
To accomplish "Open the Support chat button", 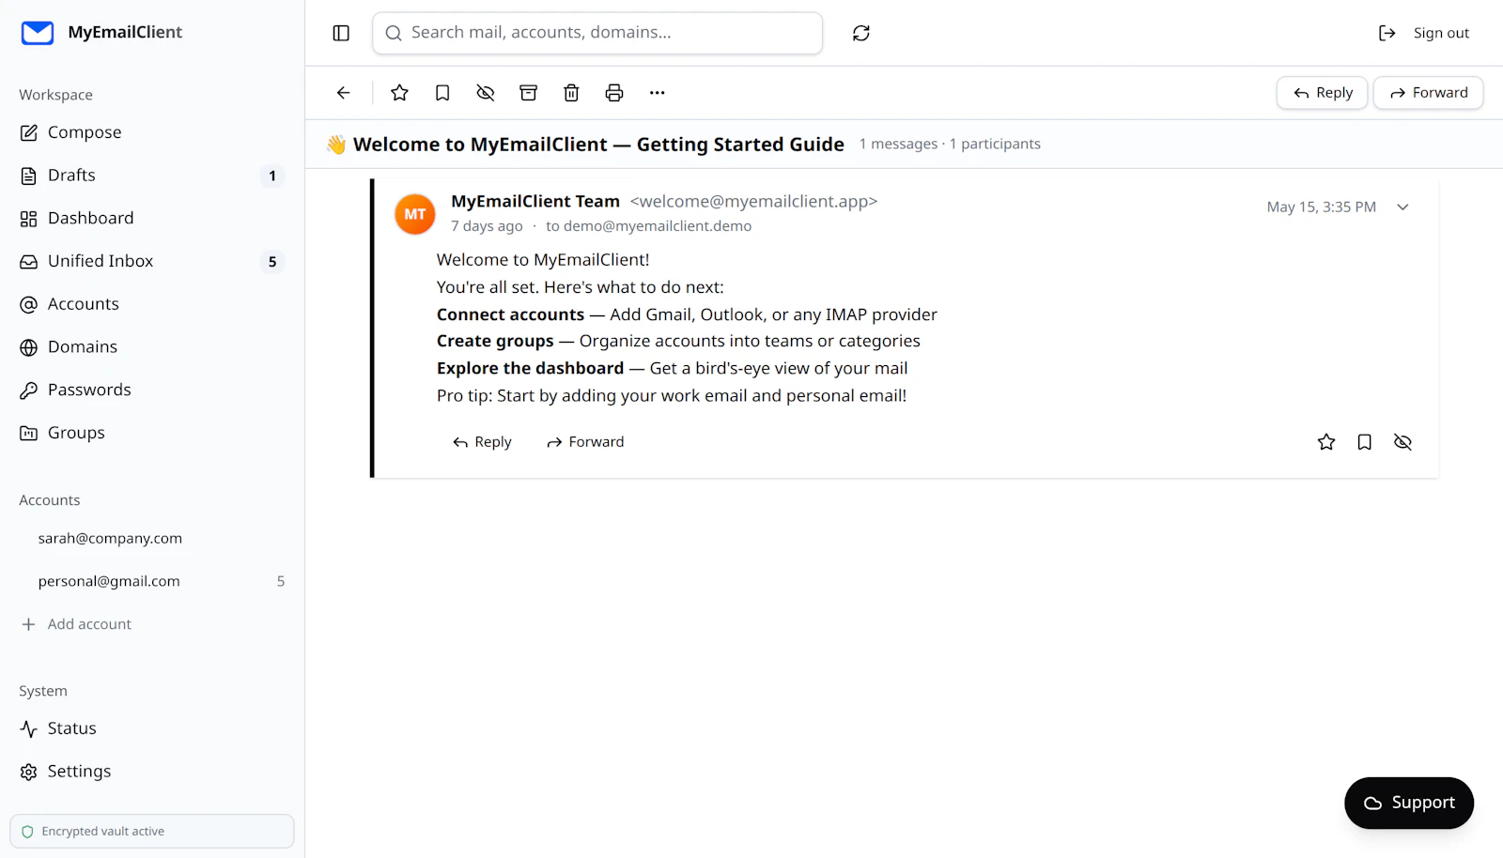I will pyautogui.click(x=1409, y=803).
